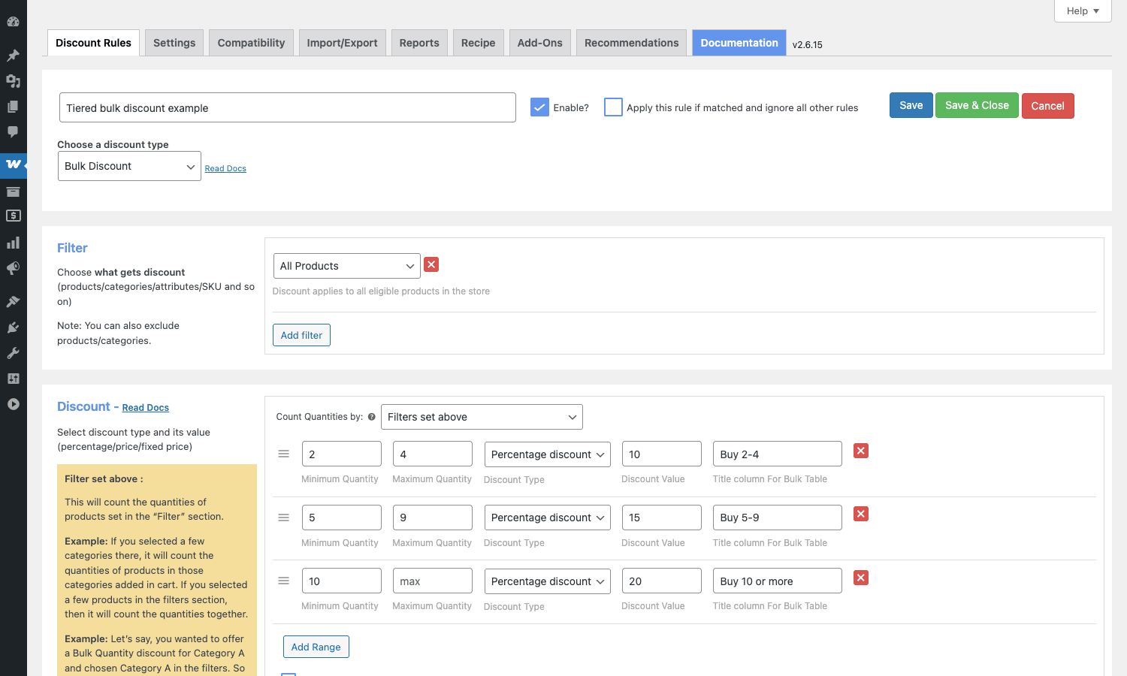1127x676 pixels.
Task: Click the blue Save button
Action: coord(911,105)
